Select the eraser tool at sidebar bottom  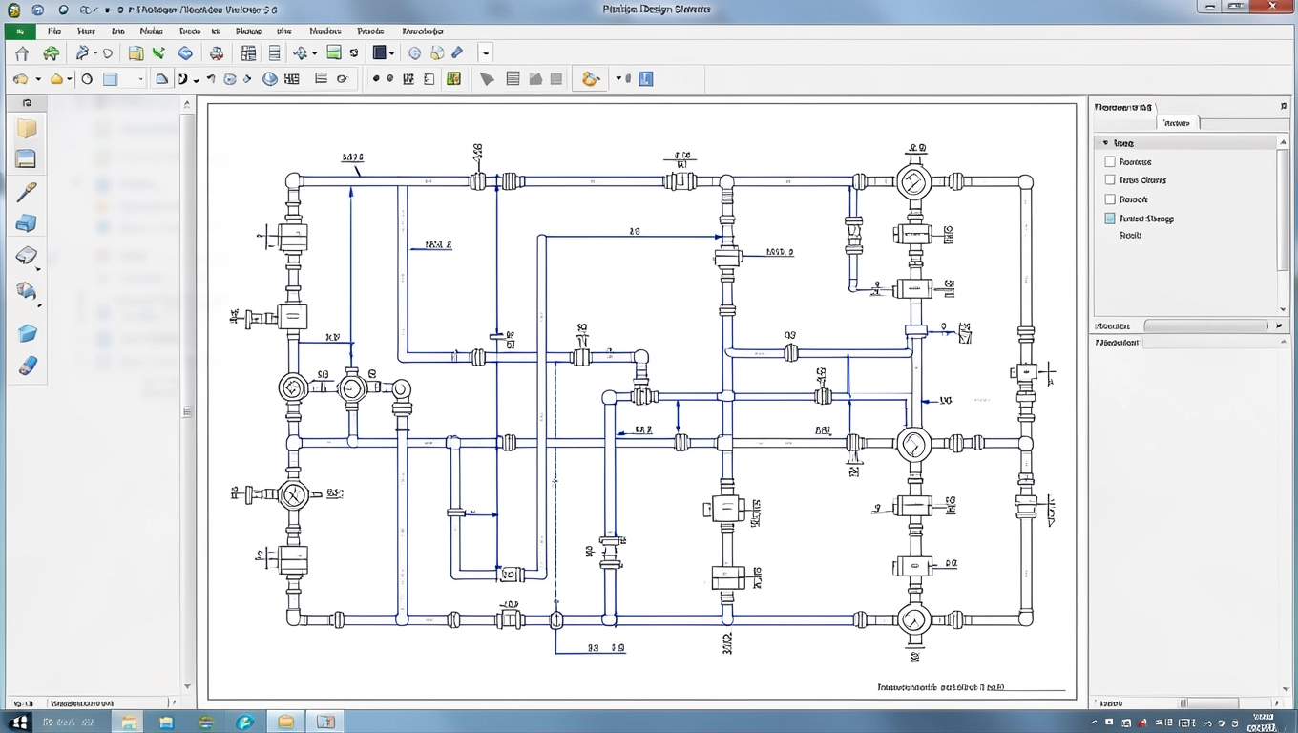(x=27, y=366)
